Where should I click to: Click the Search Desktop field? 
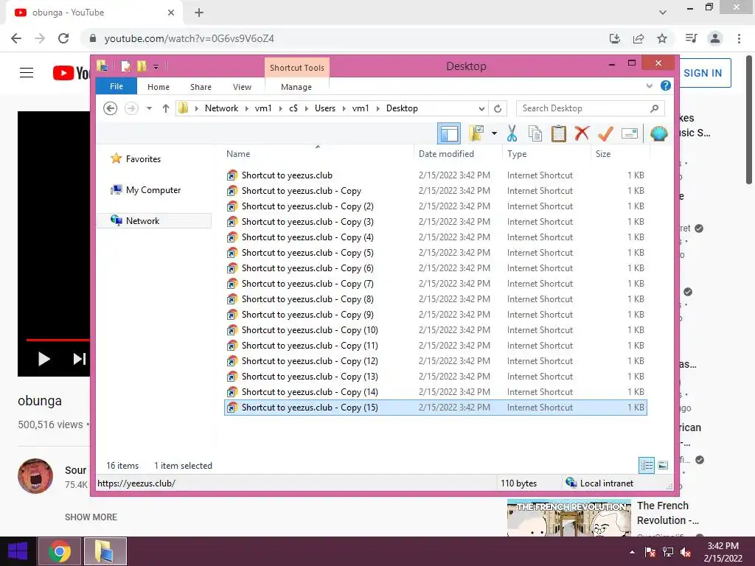(x=591, y=108)
